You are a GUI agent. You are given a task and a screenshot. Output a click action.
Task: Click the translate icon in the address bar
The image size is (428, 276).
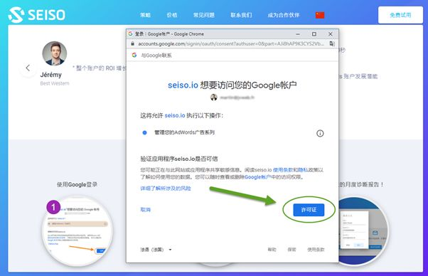click(x=332, y=43)
